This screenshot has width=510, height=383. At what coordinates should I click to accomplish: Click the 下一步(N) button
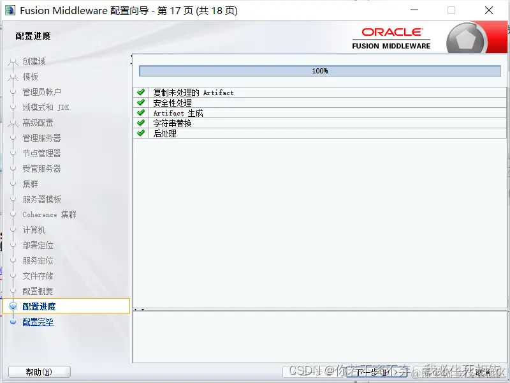[x=377, y=372]
